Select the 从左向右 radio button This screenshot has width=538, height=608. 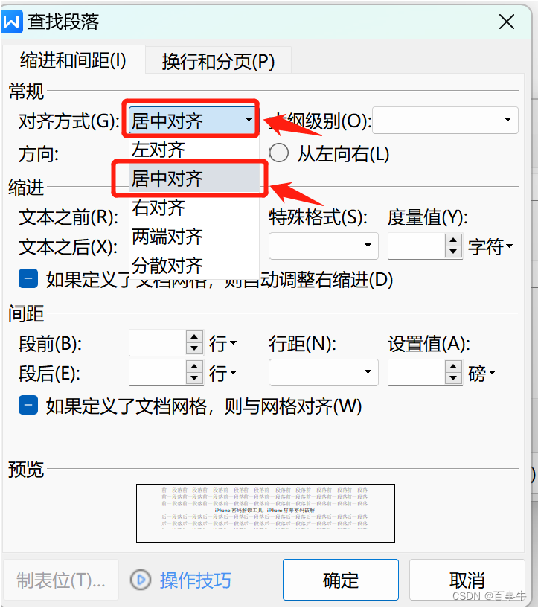[x=279, y=153]
